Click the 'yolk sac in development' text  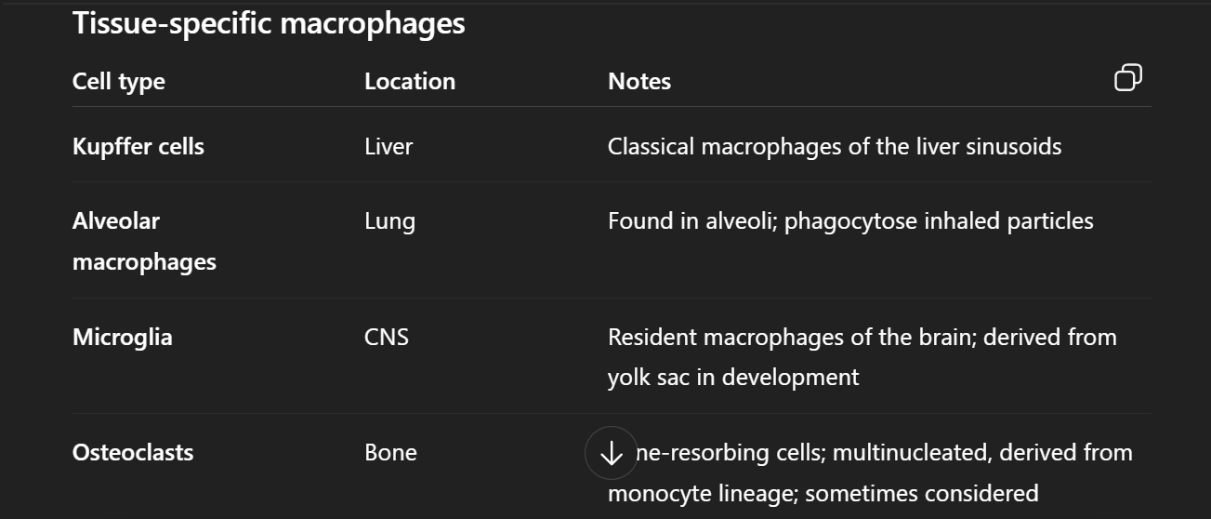[x=732, y=378]
